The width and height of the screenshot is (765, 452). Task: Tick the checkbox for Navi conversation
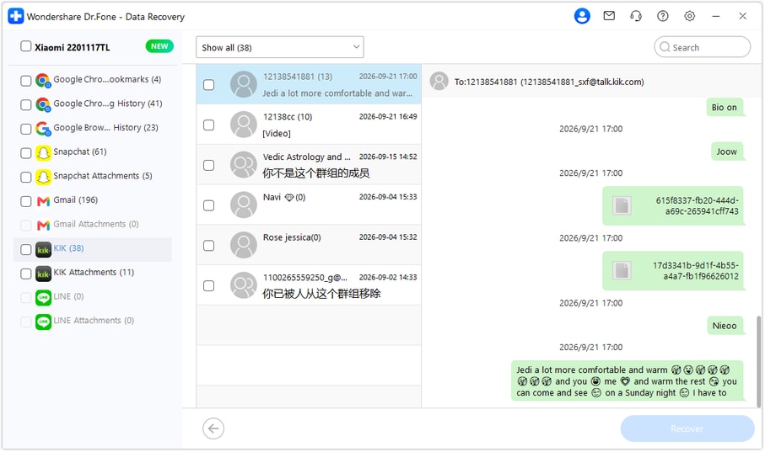point(209,205)
